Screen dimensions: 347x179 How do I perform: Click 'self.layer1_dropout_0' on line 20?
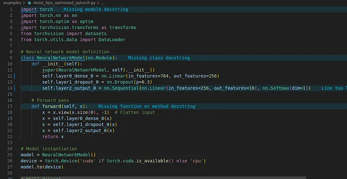81,124
